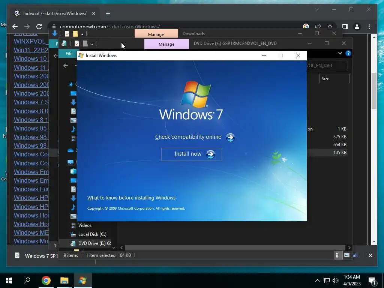Click the blue download arrow icon in Downloads window title bar
The height and width of the screenshot is (288, 384).
pyautogui.click(x=55, y=33)
